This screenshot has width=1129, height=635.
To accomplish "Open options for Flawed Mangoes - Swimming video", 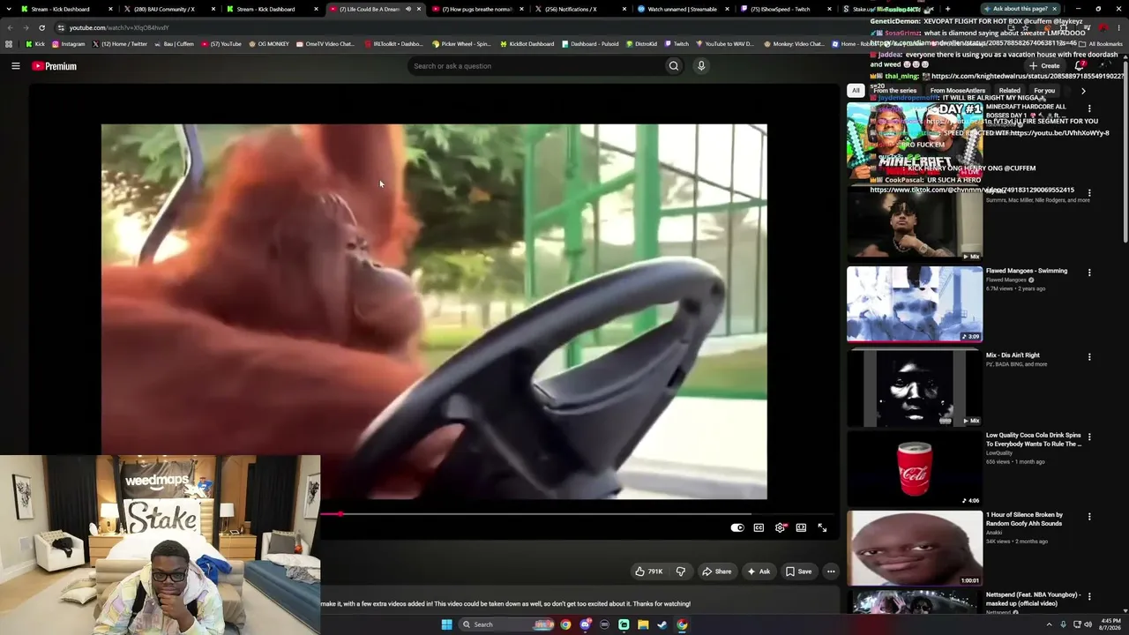I will (x=1089, y=273).
